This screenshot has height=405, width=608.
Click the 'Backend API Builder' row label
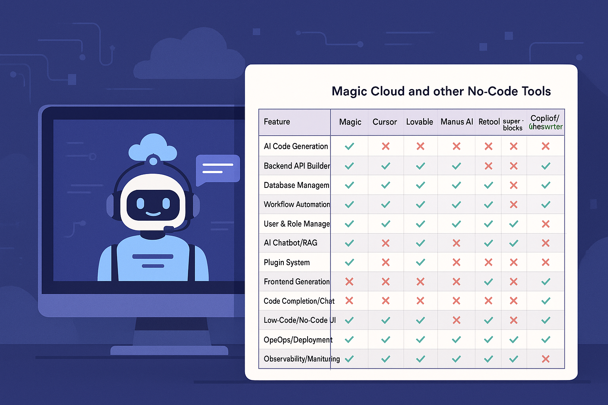point(297,166)
